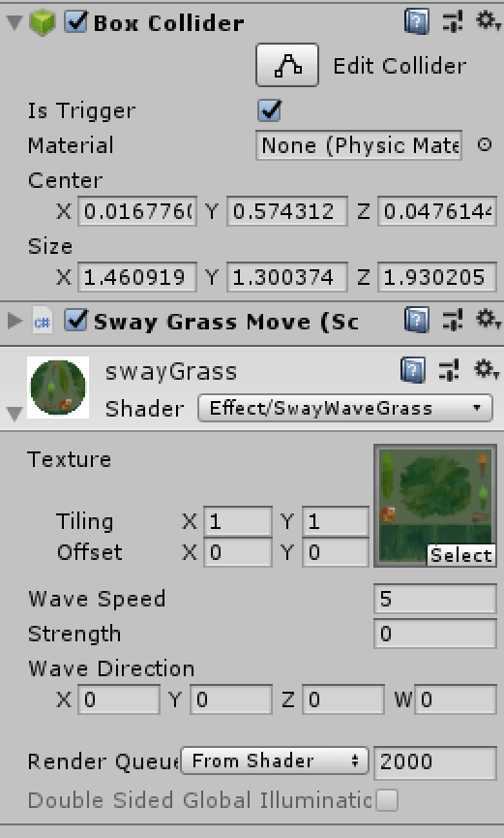Click the swayGrass material preview thumbnail

pyautogui.click(x=58, y=388)
